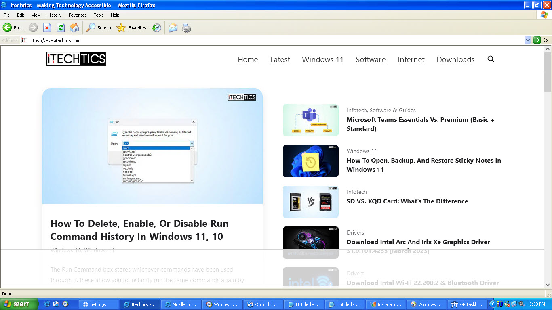Open the Latest nav link
552x310 pixels.
(280, 59)
